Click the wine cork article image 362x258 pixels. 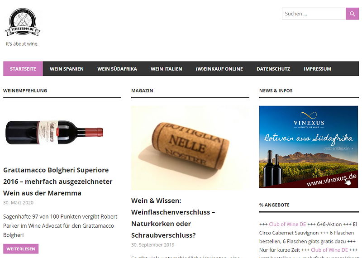point(190,148)
